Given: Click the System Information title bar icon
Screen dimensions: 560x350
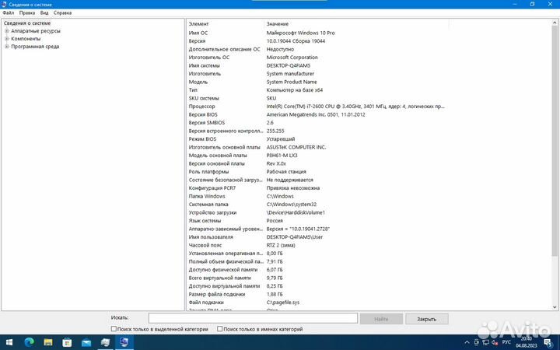Looking at the screenshot, I should click(4, 5).
